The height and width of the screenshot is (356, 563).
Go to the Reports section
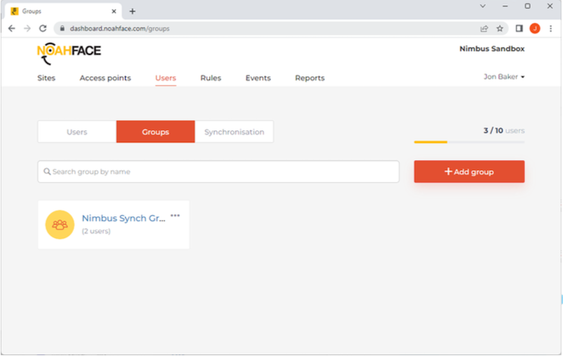pos(309,78)
